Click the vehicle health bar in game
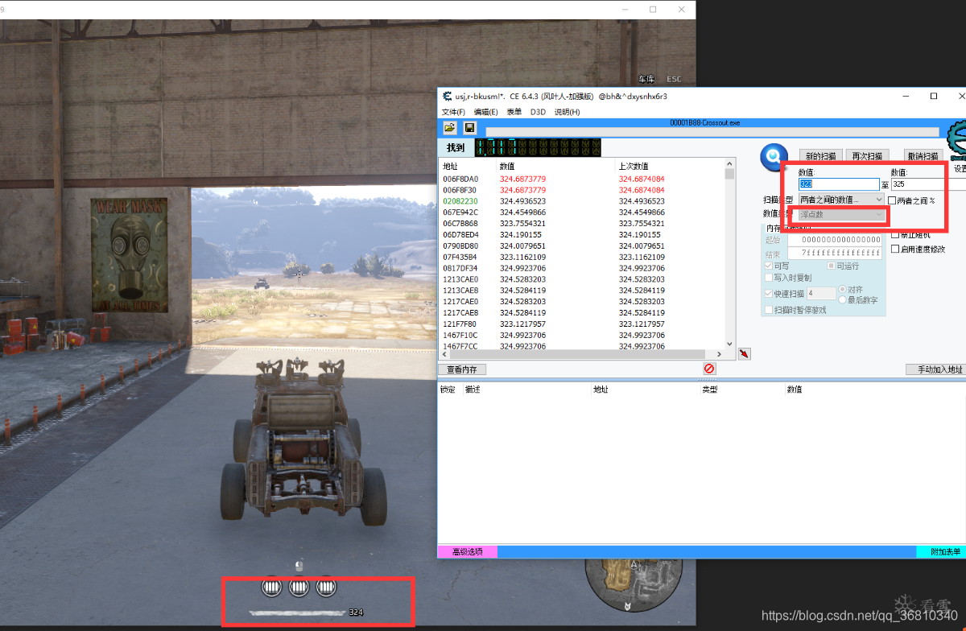 (299, 613)
